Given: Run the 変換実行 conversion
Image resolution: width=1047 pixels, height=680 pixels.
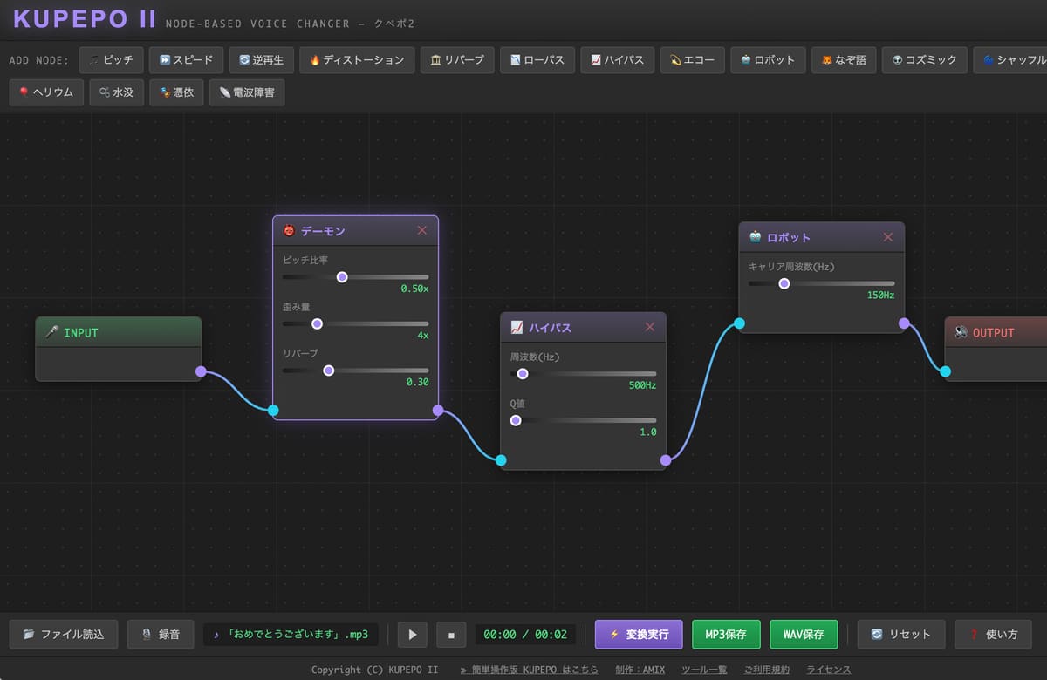Looking at the screenshot, I should 639,635.
